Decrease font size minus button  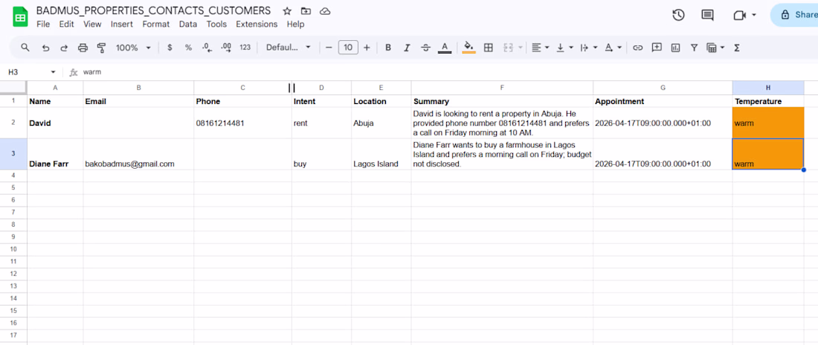point(329,48)
